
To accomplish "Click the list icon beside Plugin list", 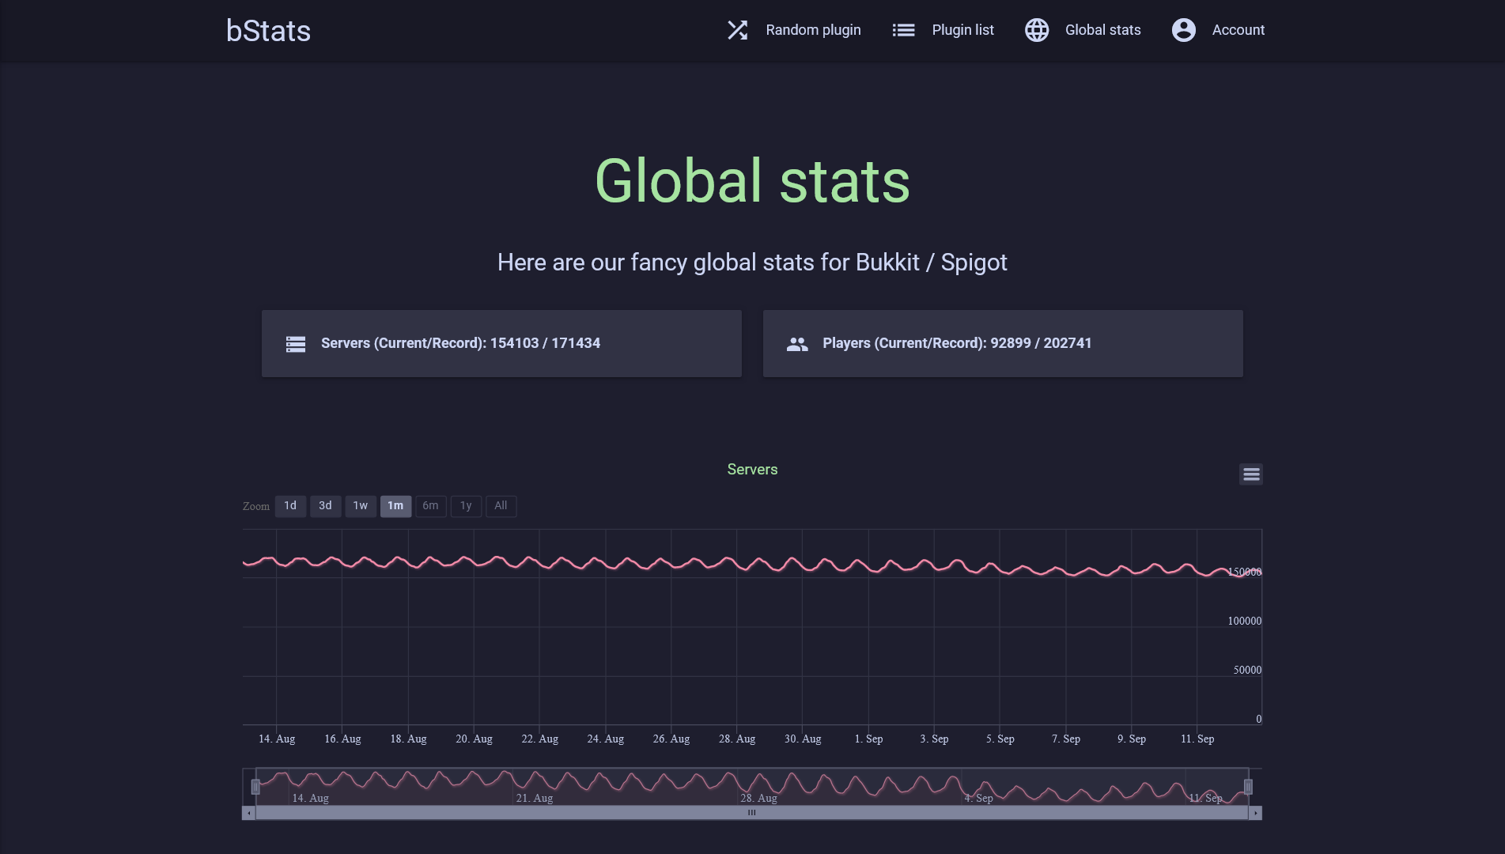I will point(903,30).
